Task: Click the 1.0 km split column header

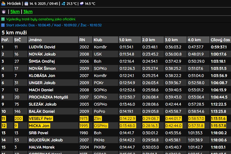Action: [125, 40]
